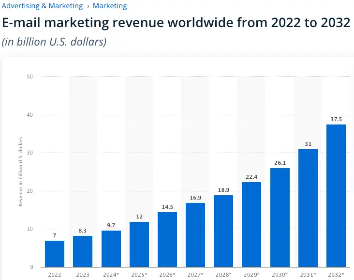Click the Marketing breadcrumb link
Image resolution: width=354 pixels, height=280 pixels.
pyautogui.click(x=110, y=6)
